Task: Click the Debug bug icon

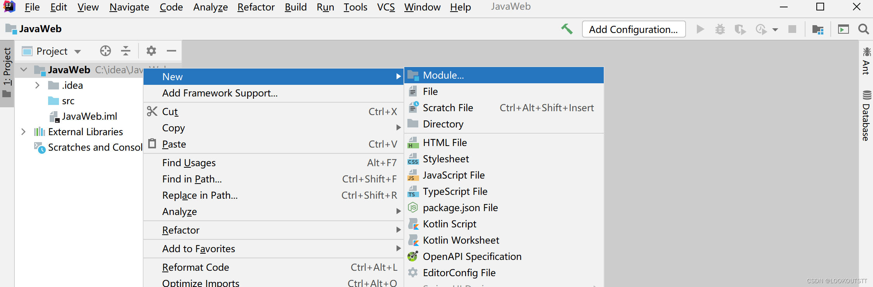Action: tap(720, 29)
